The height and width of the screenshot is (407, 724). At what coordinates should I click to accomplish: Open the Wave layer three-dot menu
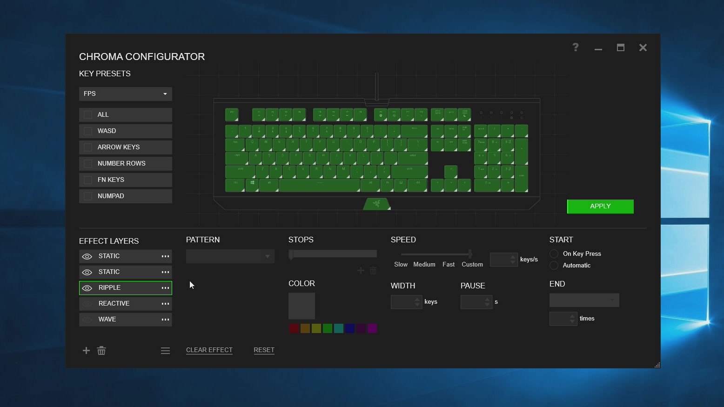[165, 320]
